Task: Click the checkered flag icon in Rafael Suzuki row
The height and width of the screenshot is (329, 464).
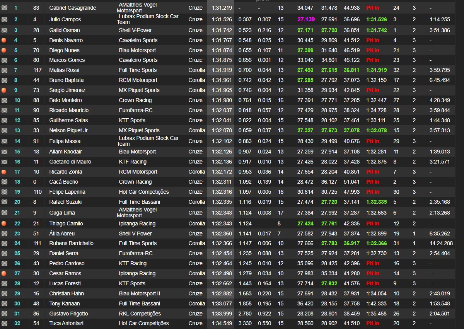Action: [4, 202]
